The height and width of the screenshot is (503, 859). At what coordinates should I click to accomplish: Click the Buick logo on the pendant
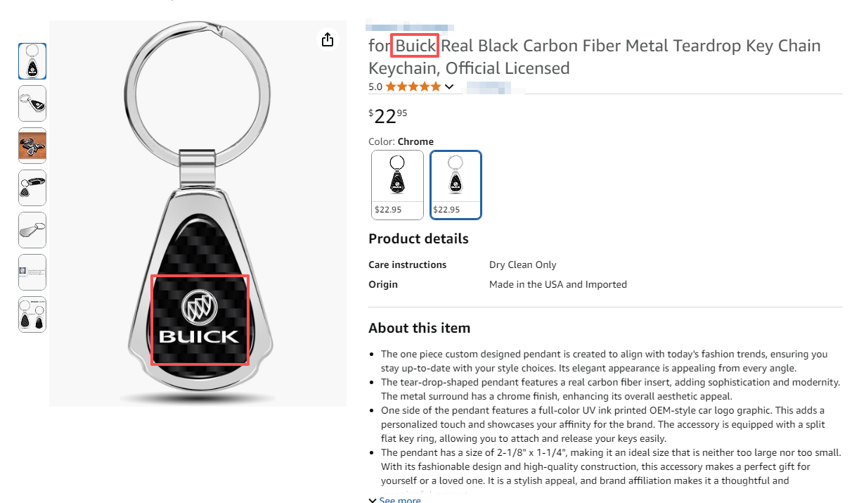(200, 319)
